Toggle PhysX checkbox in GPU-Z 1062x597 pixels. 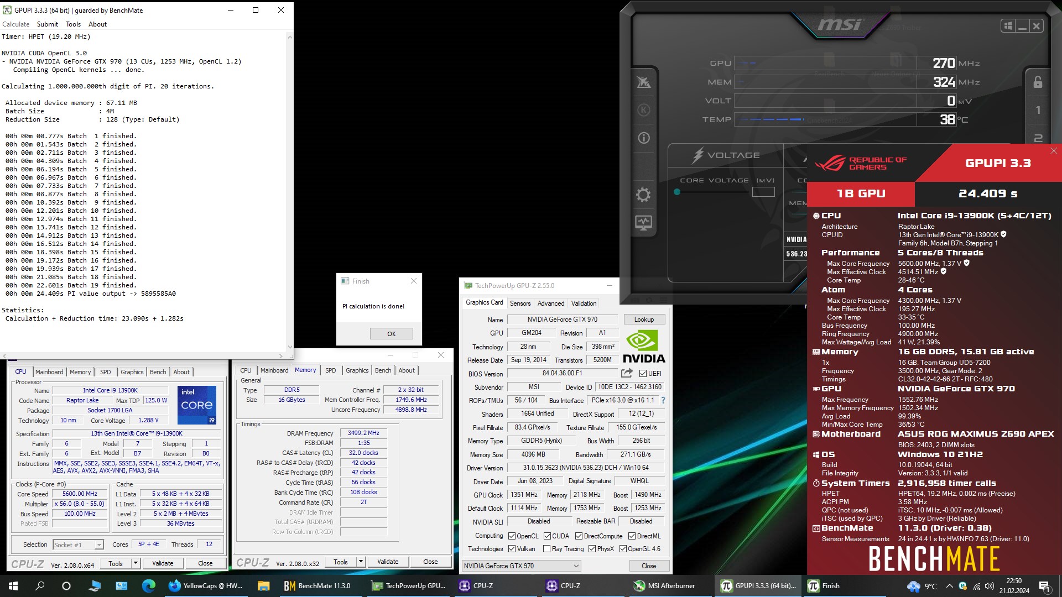pyautogui.click(x=592, y=549)
